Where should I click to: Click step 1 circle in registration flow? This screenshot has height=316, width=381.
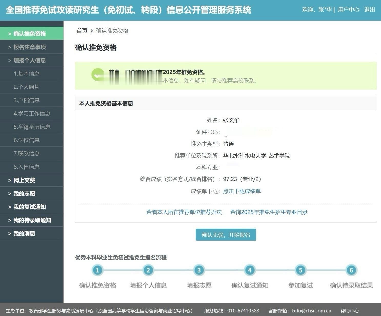97,270
